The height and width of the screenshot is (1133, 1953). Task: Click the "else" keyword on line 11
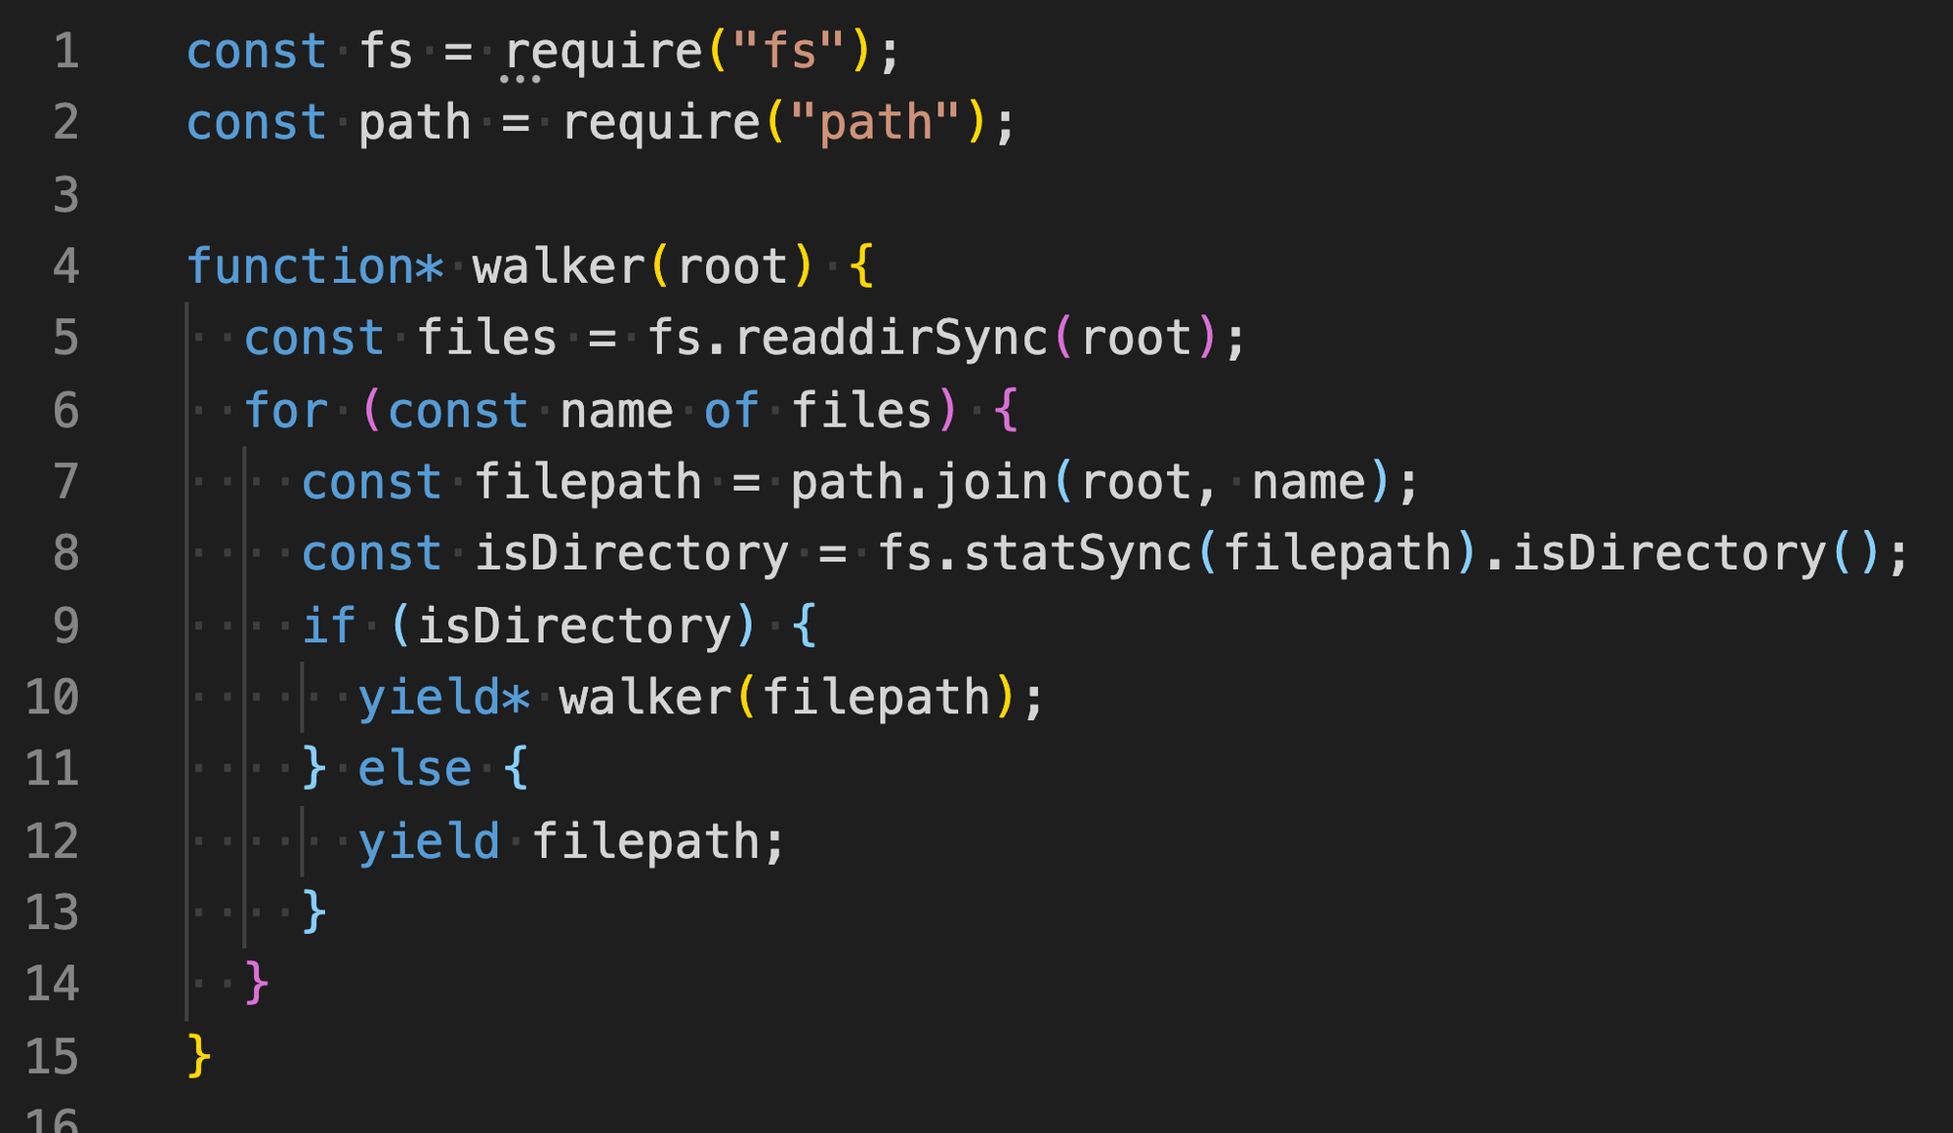point(415,768)
